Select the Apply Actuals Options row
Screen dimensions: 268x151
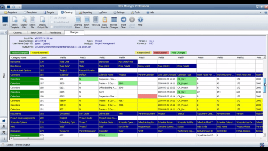(24, 70)
